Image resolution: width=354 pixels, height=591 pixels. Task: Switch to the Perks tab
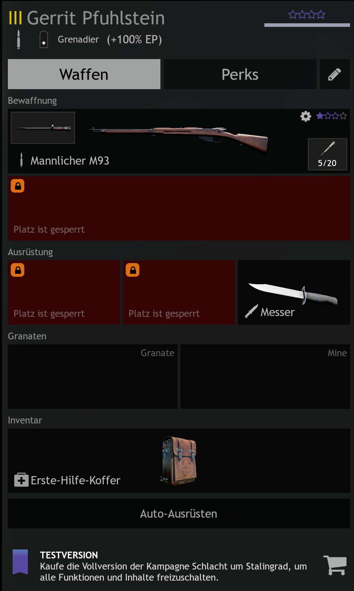pos(240,74)
